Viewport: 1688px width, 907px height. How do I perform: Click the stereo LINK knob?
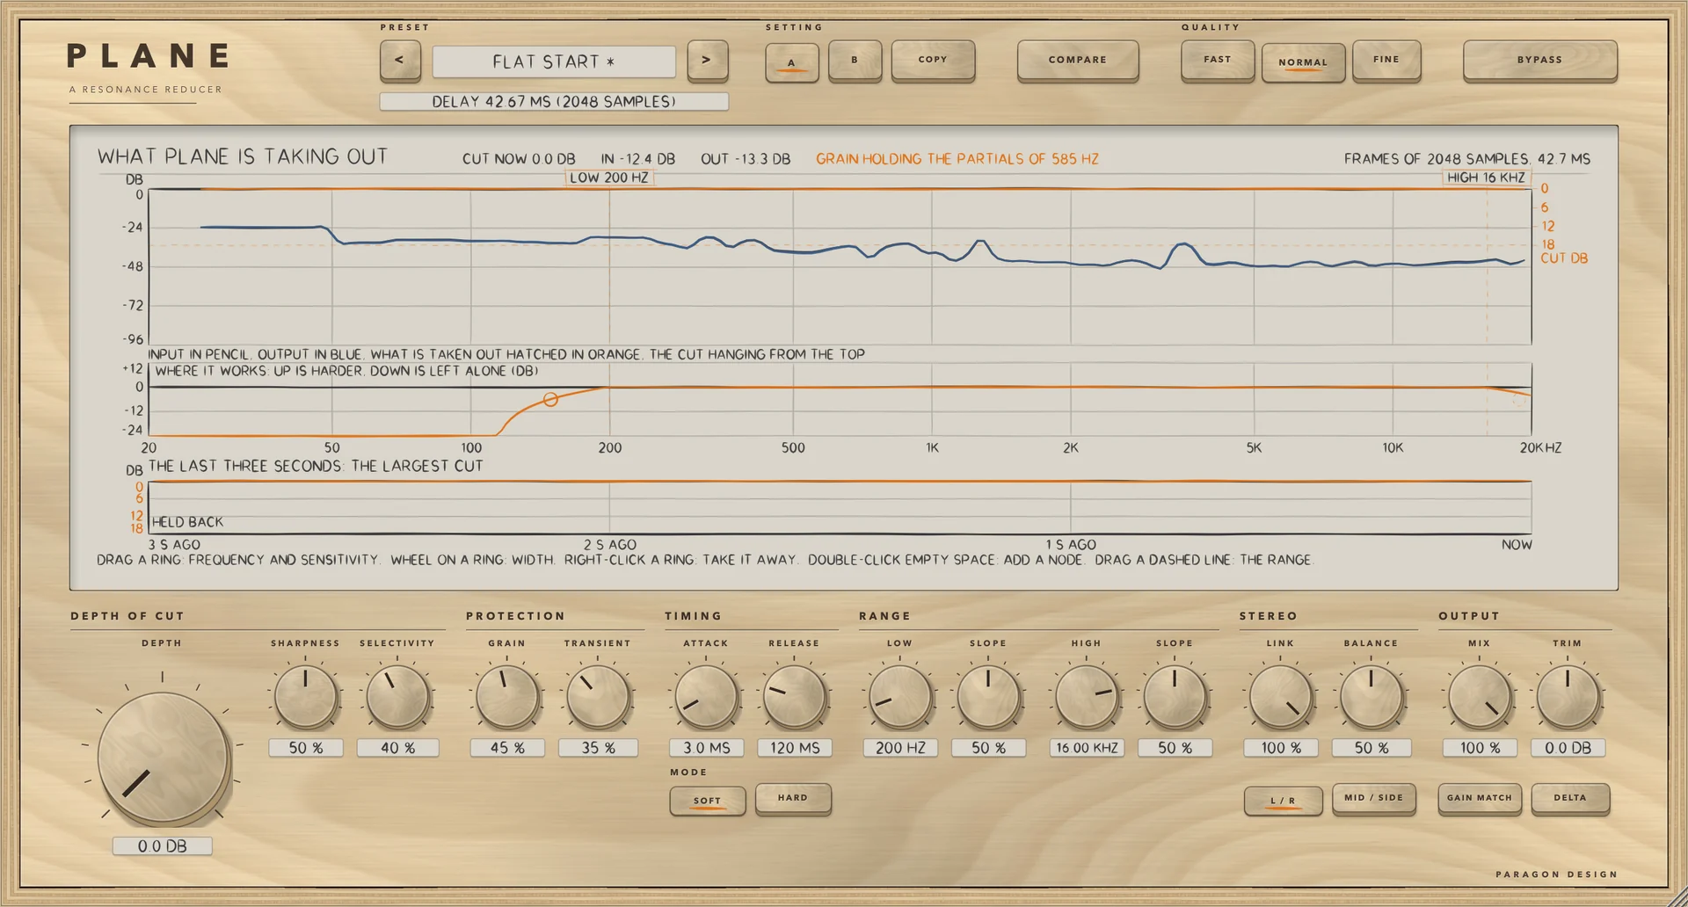point(1281,697)
